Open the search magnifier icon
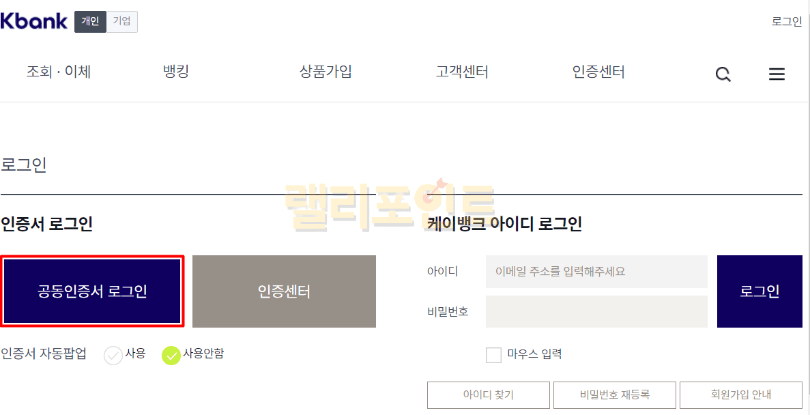This screenshot has height=415, width=810. click(x=723, y=74)
